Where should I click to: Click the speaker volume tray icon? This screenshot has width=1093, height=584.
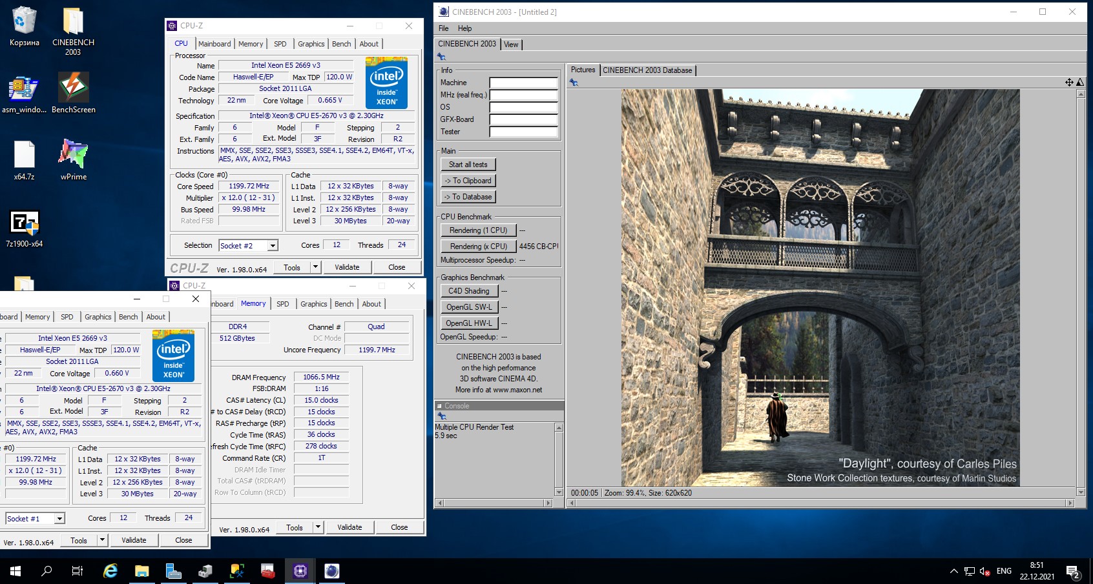tap(985, 571)
